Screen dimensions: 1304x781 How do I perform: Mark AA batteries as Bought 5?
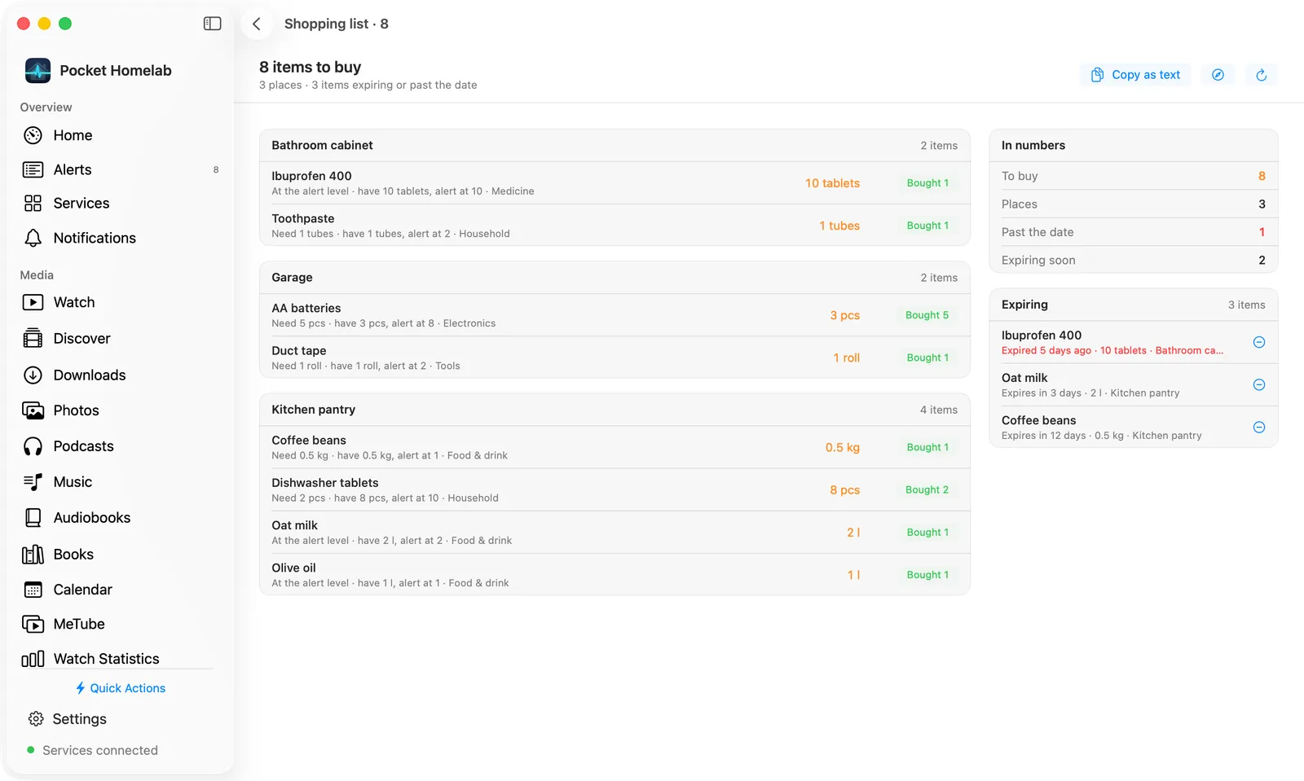coord(927,315)
